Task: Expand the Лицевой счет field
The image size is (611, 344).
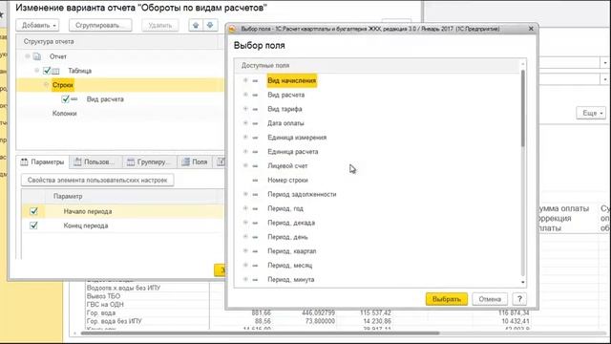Action: point(245,165)
